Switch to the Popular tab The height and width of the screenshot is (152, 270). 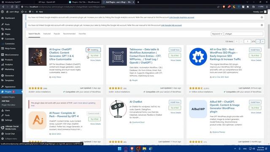click(x=57, y=34)
